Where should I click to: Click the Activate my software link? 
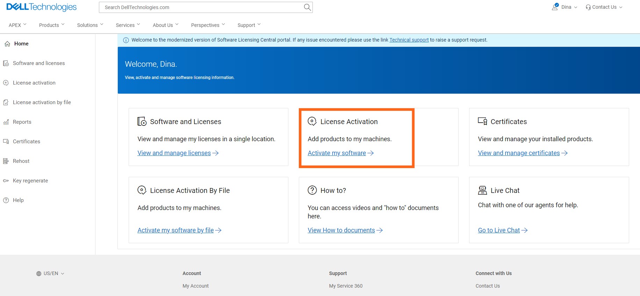coord(337,153)
